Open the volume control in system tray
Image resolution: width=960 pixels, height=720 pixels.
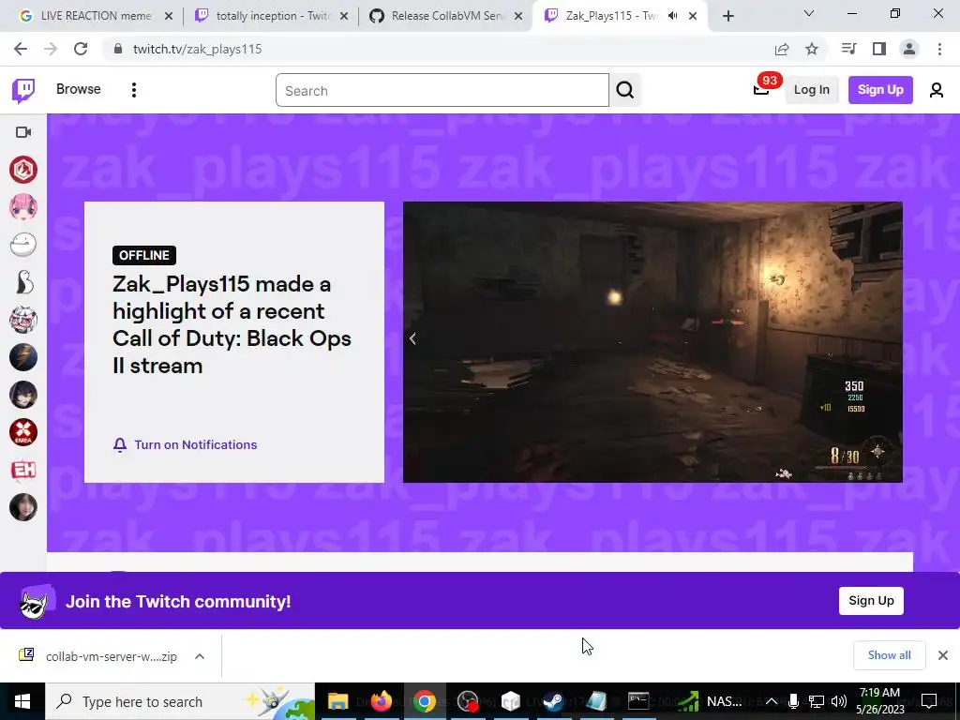[x=839, y=701]
